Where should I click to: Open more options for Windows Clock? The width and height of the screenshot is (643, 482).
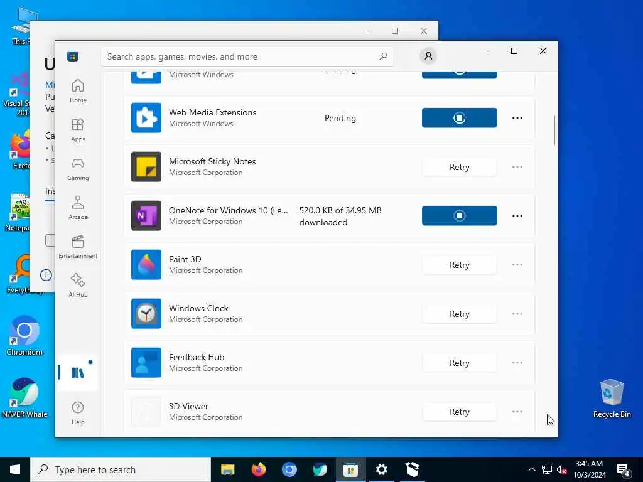point(517,314)
